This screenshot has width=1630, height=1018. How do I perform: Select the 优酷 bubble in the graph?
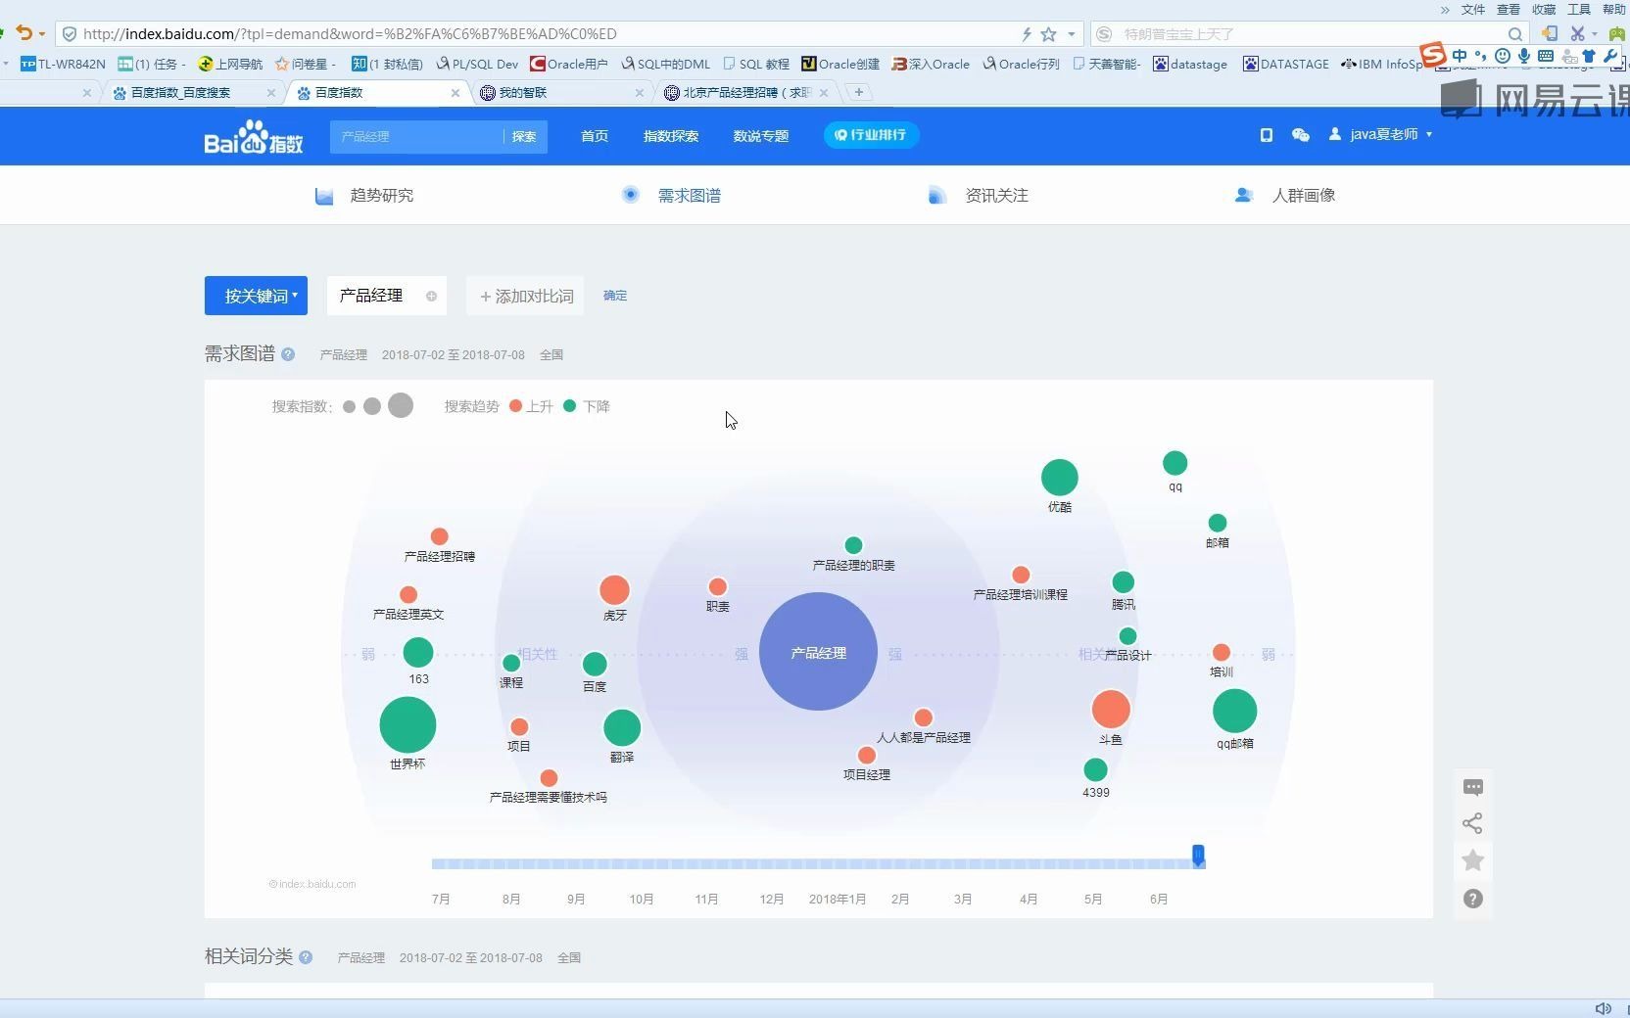(1059, 478)
